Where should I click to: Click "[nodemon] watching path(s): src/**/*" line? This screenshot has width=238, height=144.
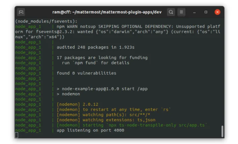pos(103,114)
